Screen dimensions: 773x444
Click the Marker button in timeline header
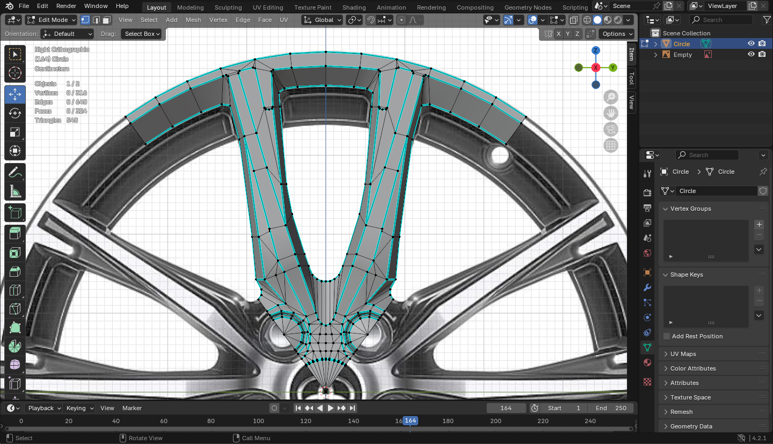132,408
